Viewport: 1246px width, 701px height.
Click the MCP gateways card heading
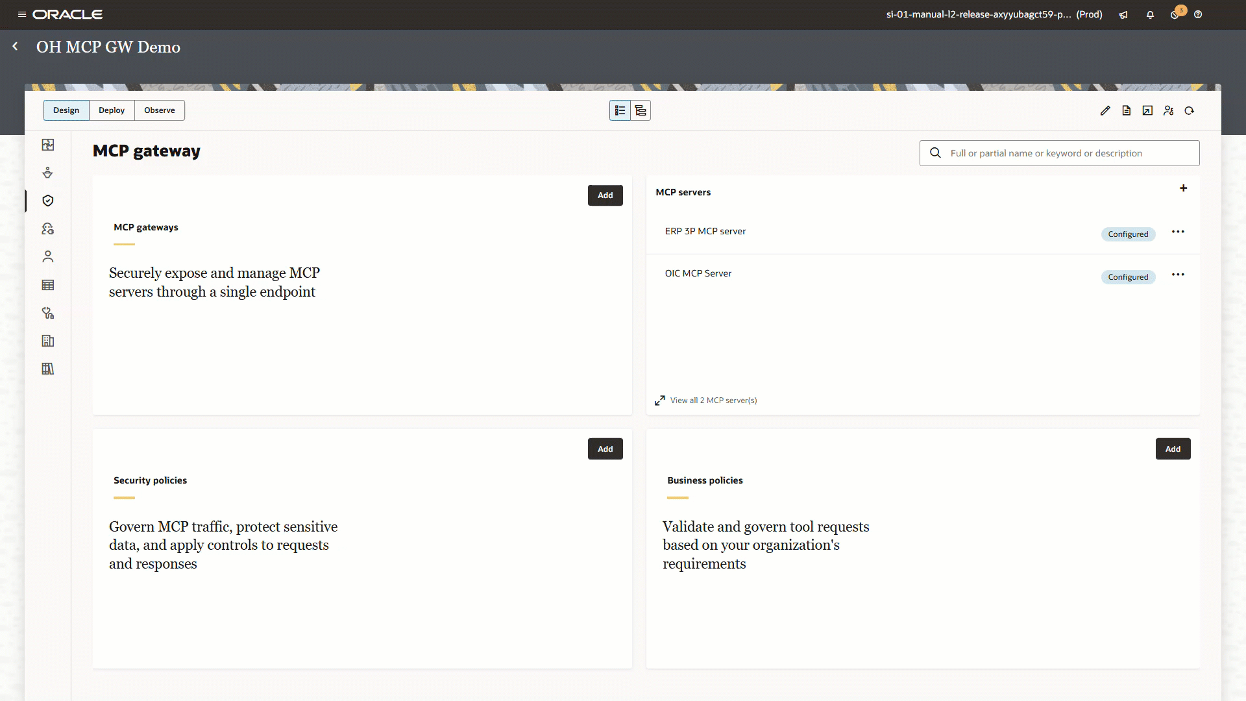146,227
